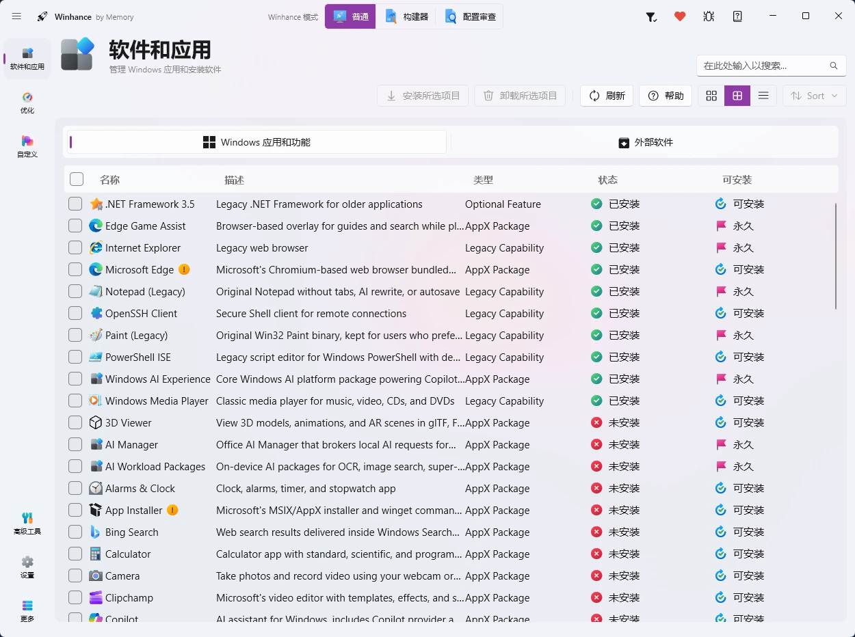
Task: Switch to 配置审查 mode
Action: tap(470, 16)
